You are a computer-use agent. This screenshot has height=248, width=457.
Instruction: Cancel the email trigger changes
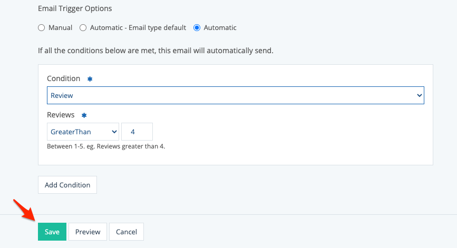coord(127,232)
